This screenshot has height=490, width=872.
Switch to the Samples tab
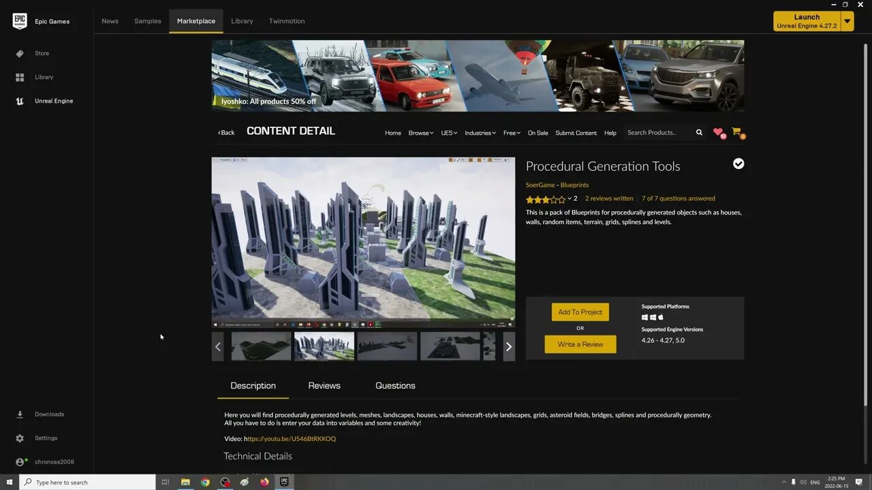point(148,21)
